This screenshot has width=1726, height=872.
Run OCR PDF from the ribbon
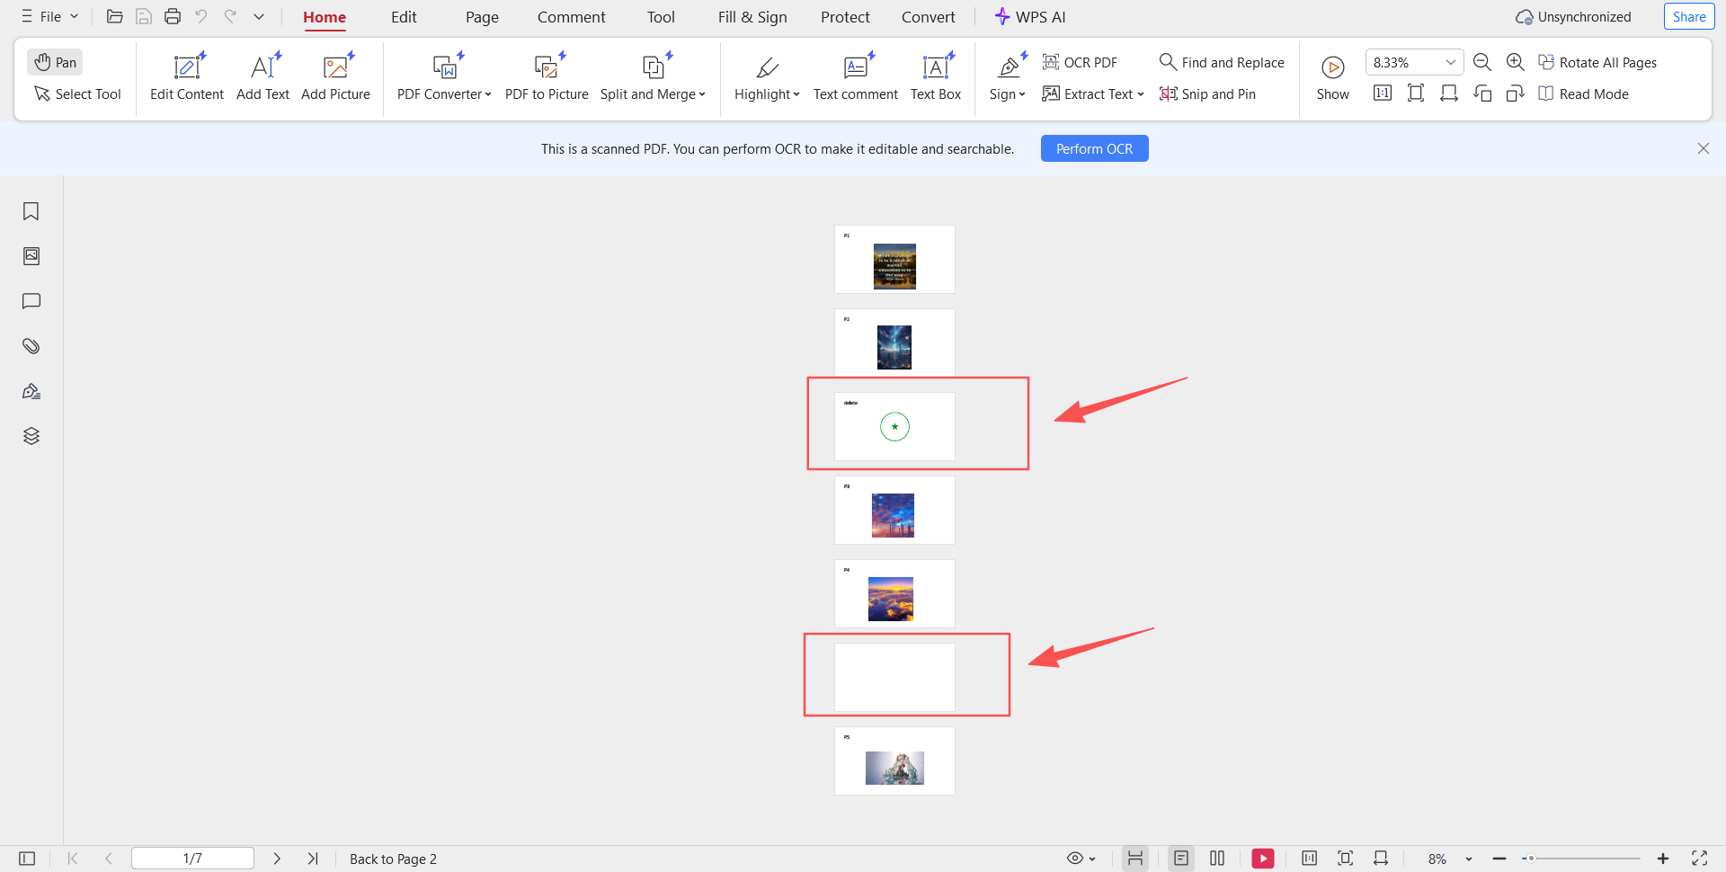pyautogui.click(x=1080, y=62)
